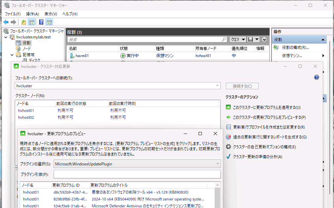Click apply updates to this cluster link
Screen dimensions: 334x208
267,107
